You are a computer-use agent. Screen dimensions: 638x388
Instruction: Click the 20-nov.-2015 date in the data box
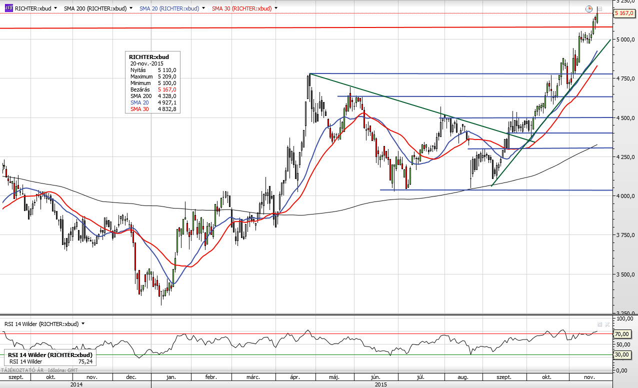pyautogui.click(x=146, y=64)
